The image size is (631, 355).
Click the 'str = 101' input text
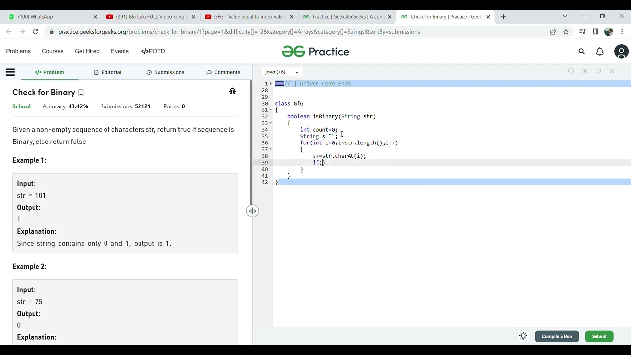tap(32, 196)
